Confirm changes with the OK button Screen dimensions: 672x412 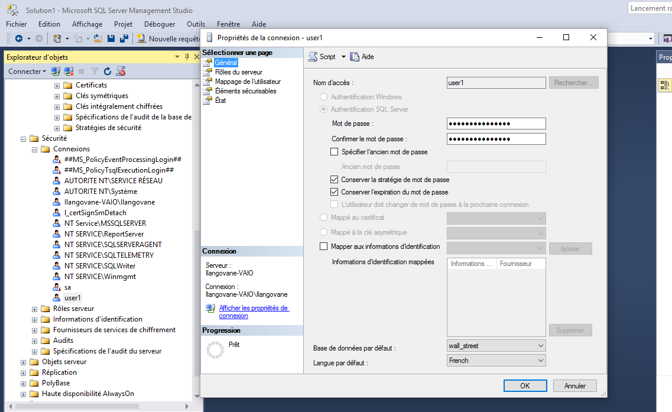[x=525, y=385]
